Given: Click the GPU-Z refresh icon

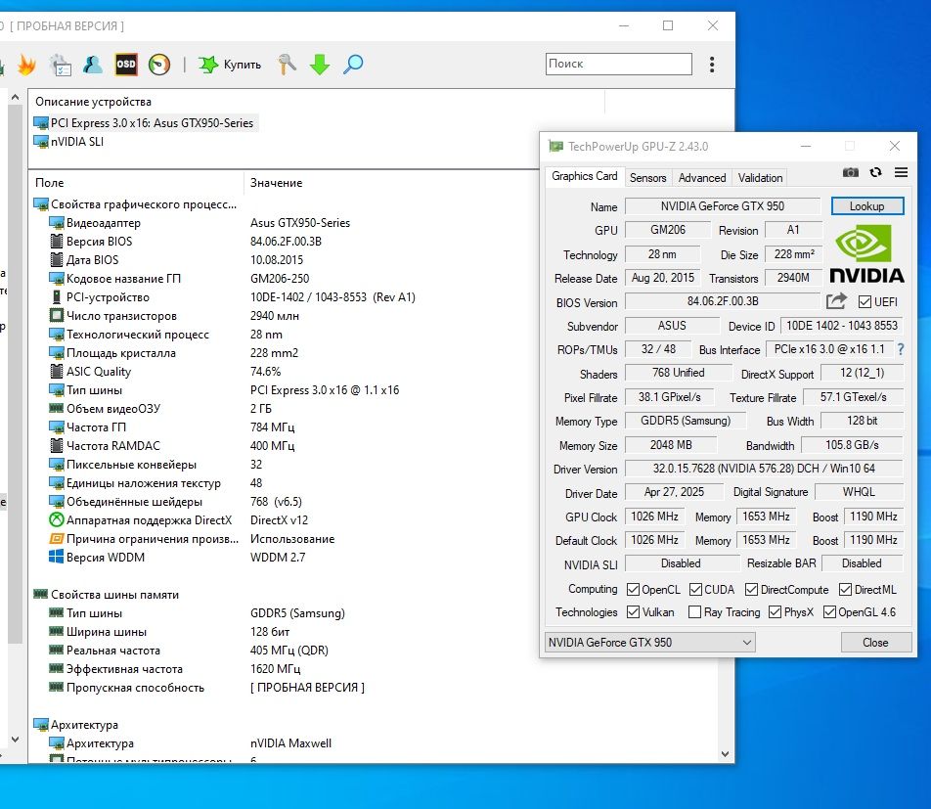Looking at the screenshot, I should 876,172.
